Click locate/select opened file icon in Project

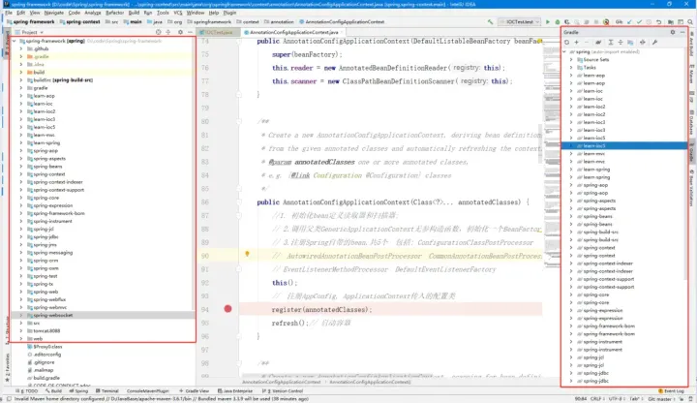(x=158, y=32)
